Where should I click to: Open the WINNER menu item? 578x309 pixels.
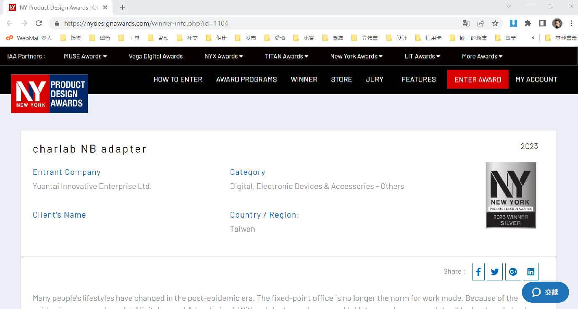coord(304,79)
